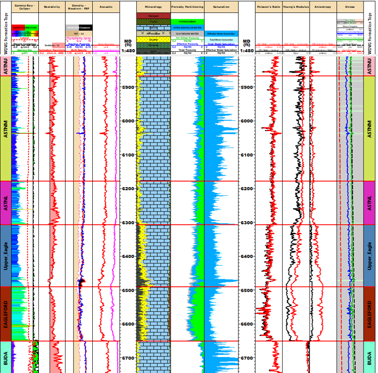Screen dimensions: 378x373
Task: Click the right BUDA formation label
Action: 369,357
